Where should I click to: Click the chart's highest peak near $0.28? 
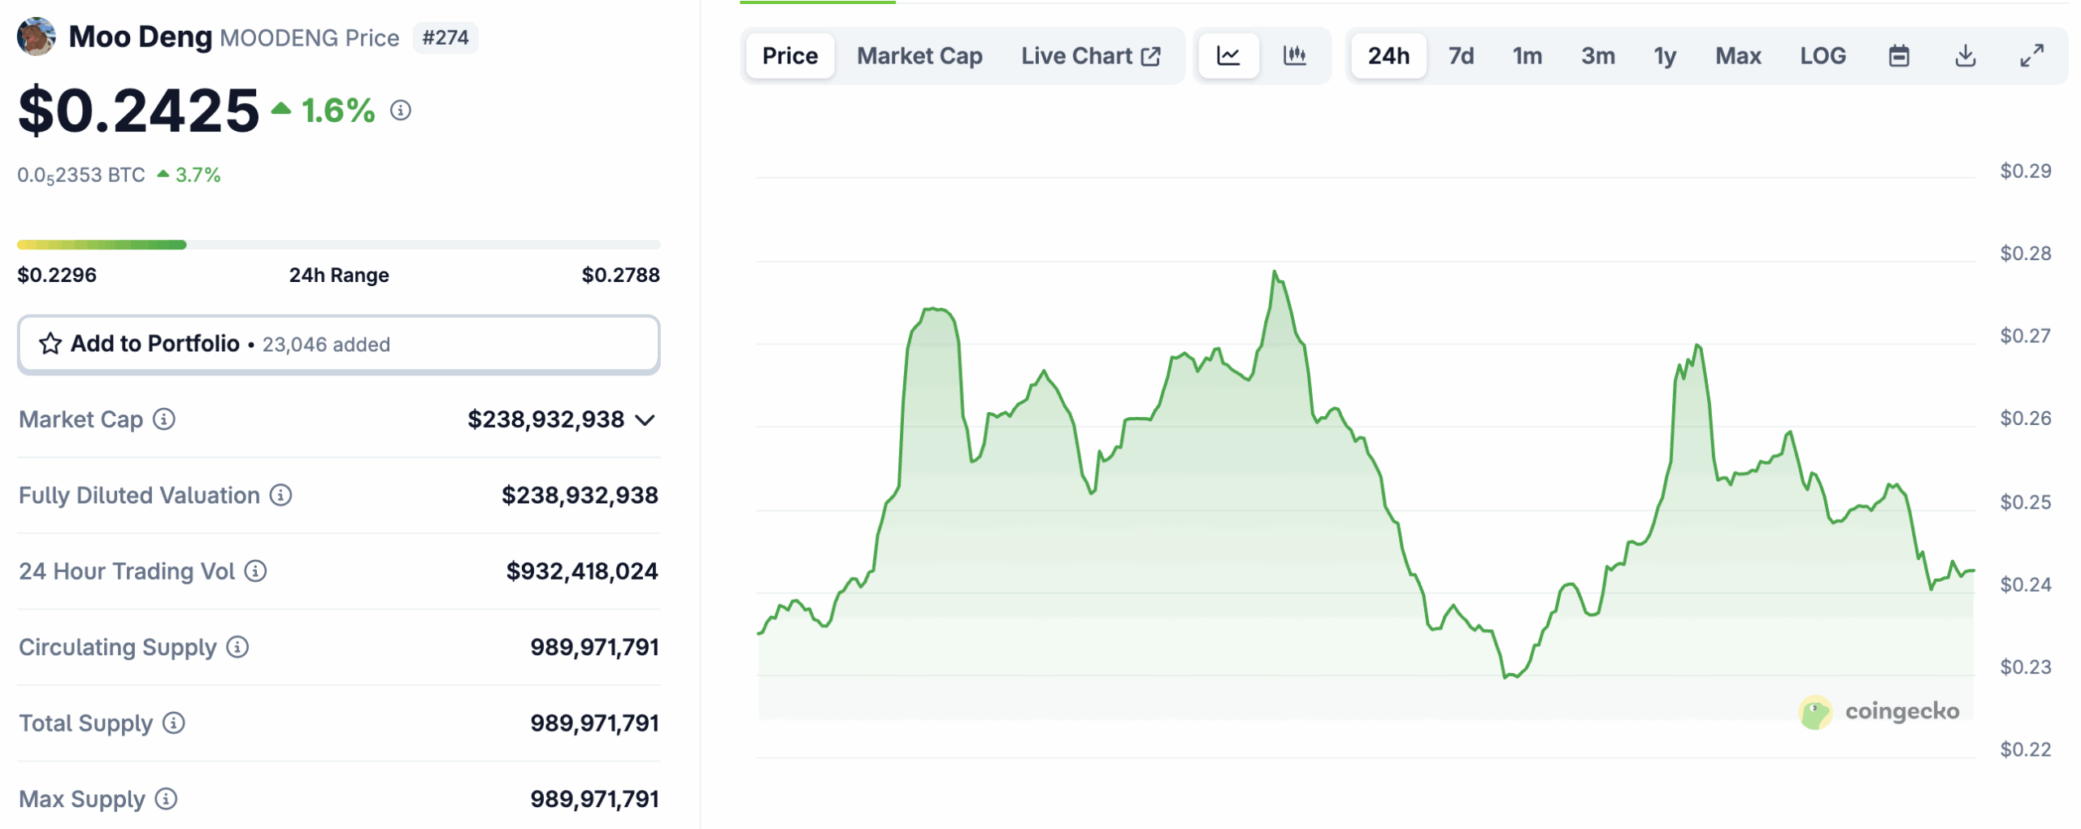click(x=1275, y=273)
